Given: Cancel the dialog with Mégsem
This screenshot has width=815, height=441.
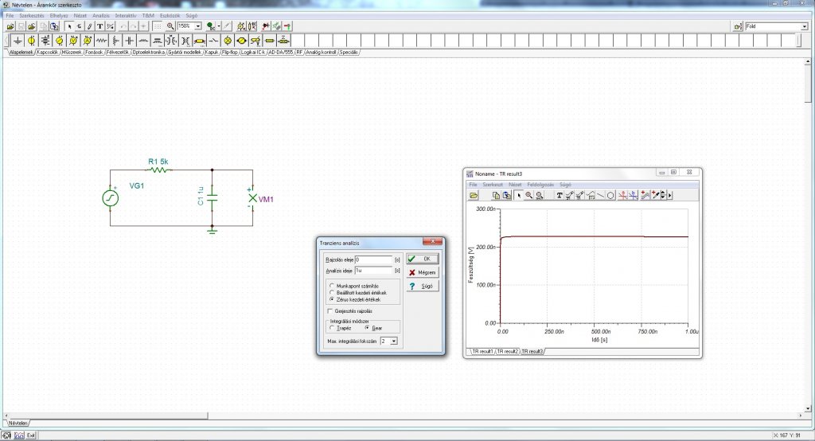Looking at the screenshot, I should [422, 272].
